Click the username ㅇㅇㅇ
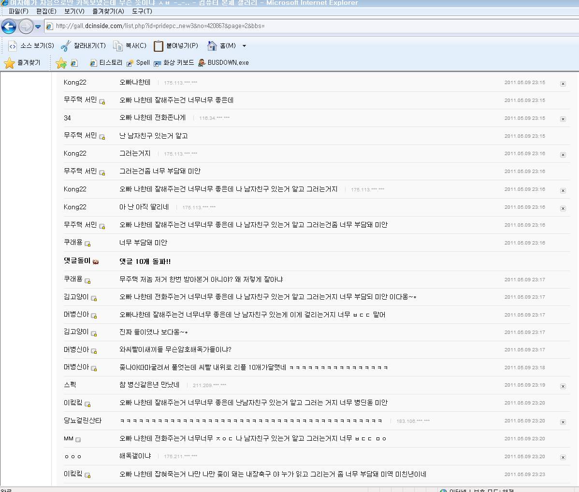 click(x=73, y=457)
